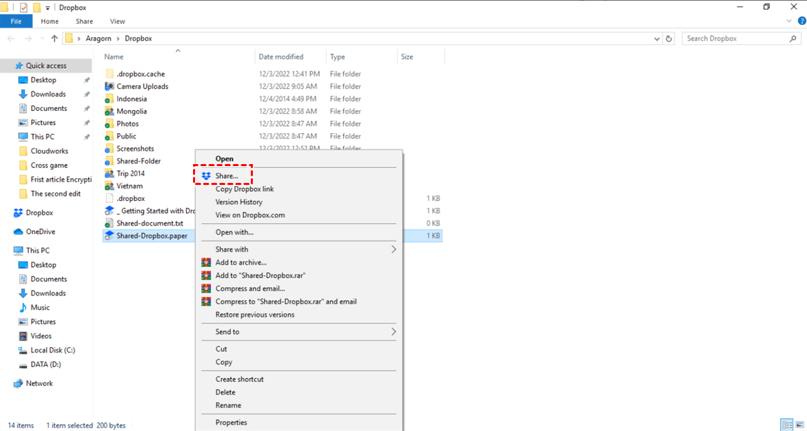This screenshot has width=807, height=431.
Task: Select Trip 2014 folder
Action: click(130, 173)
